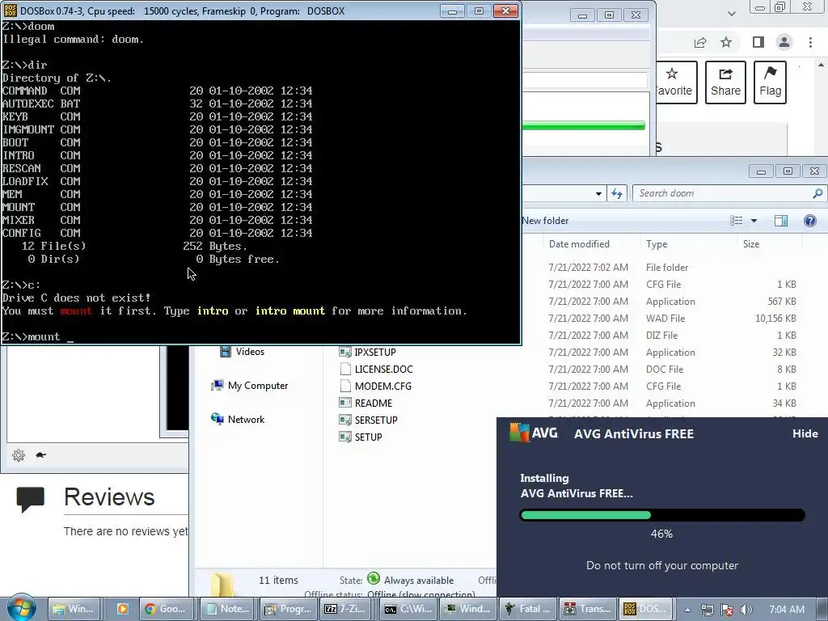The width and height of the screenshot is (828, 621).
Task: Open Chrome's share page icon
Action: [x=700, y=42]
